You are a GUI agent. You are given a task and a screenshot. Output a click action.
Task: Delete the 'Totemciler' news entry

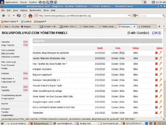click(x=156, y=113)
